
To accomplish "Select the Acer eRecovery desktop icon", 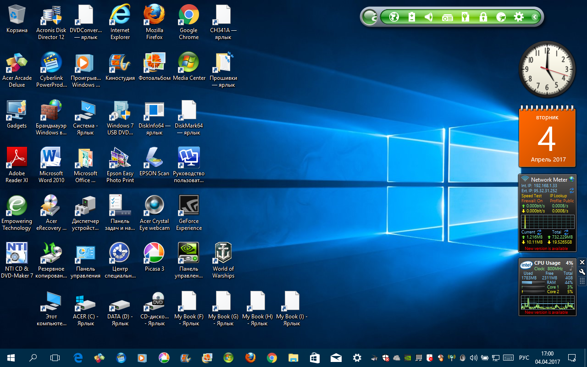I will [x=51, y=213].
